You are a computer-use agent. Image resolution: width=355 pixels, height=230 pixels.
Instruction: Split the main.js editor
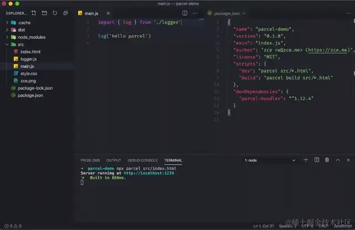pos(185,13)
